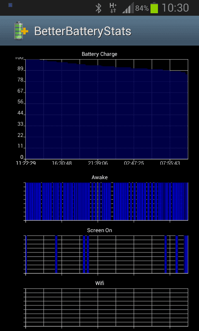Tap inside the empty Wifi chart
The image size is (199, 331).
[x=107, y=307]
